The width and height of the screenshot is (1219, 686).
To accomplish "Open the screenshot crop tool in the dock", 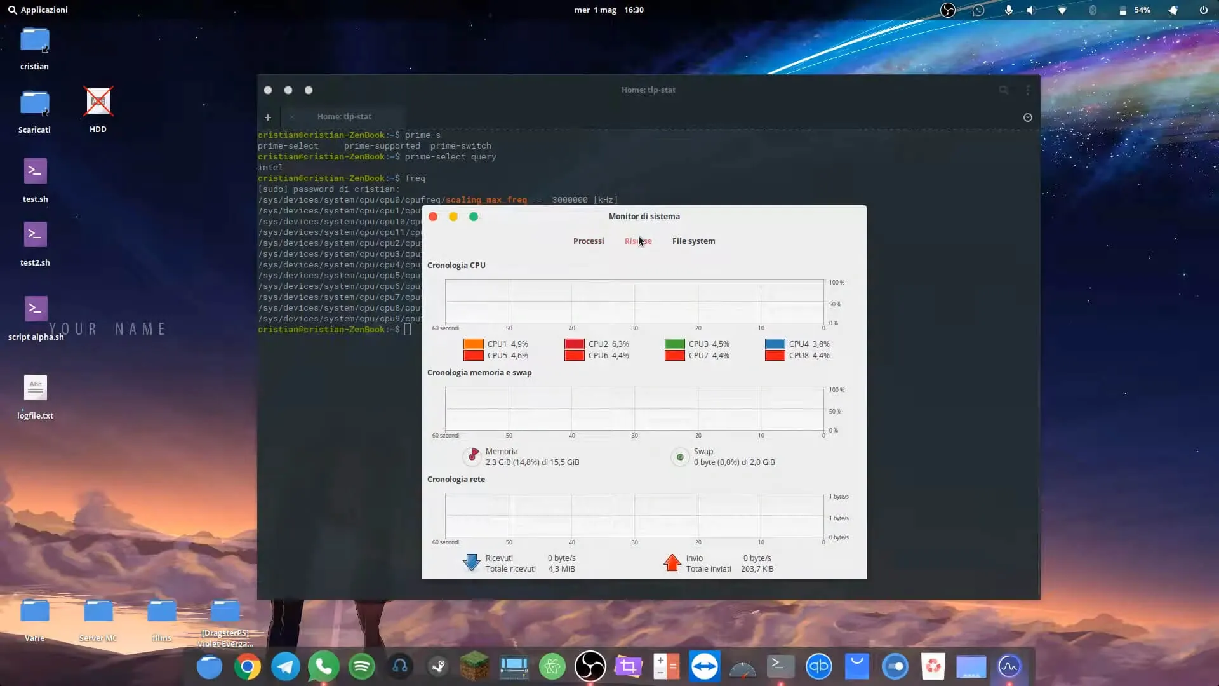I will pos(629,667).
